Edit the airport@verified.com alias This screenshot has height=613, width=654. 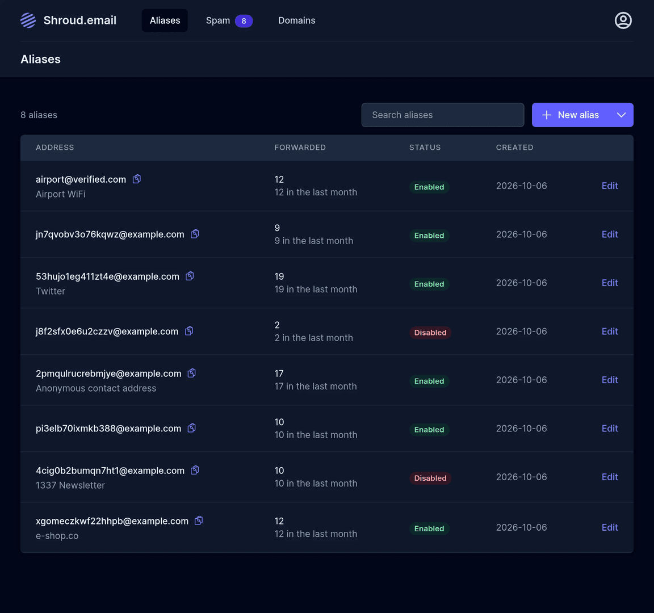(609, 186)
